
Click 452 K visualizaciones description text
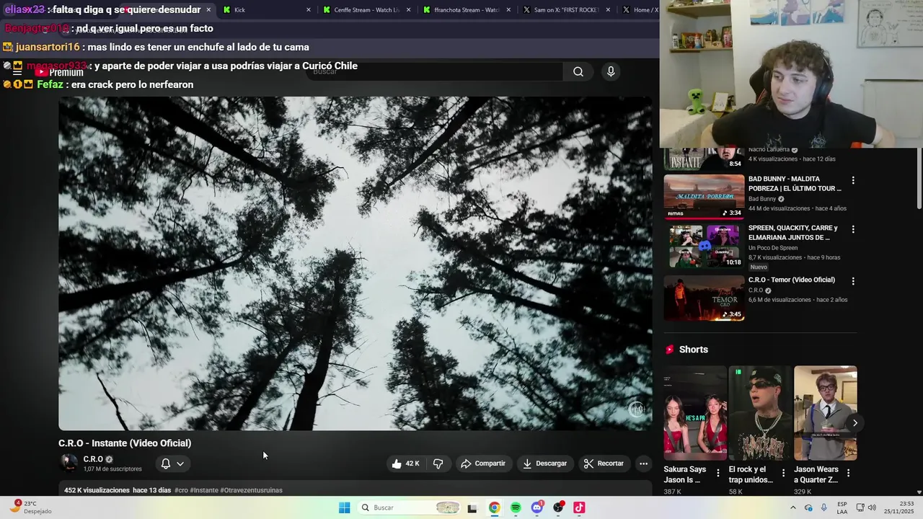coord(97,490)
